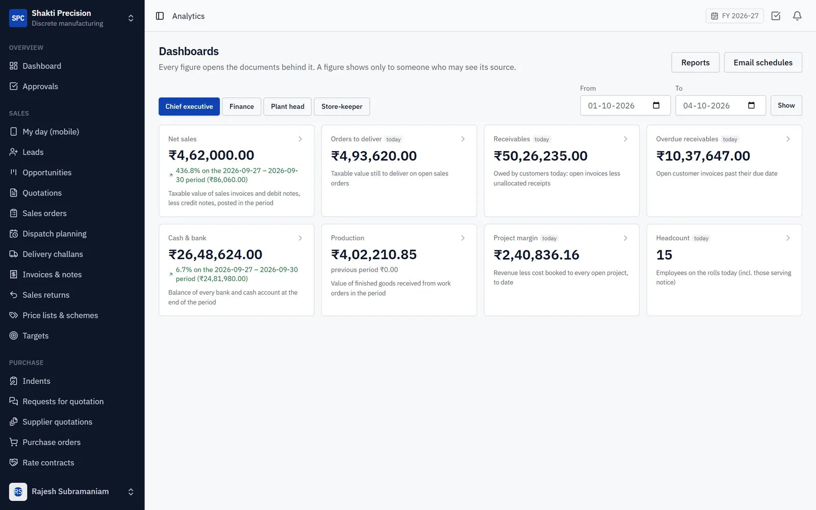Open My day (mobile)
Image resolution: width=816 pixels, height=510 pixels.
click(x=72, y=132)
